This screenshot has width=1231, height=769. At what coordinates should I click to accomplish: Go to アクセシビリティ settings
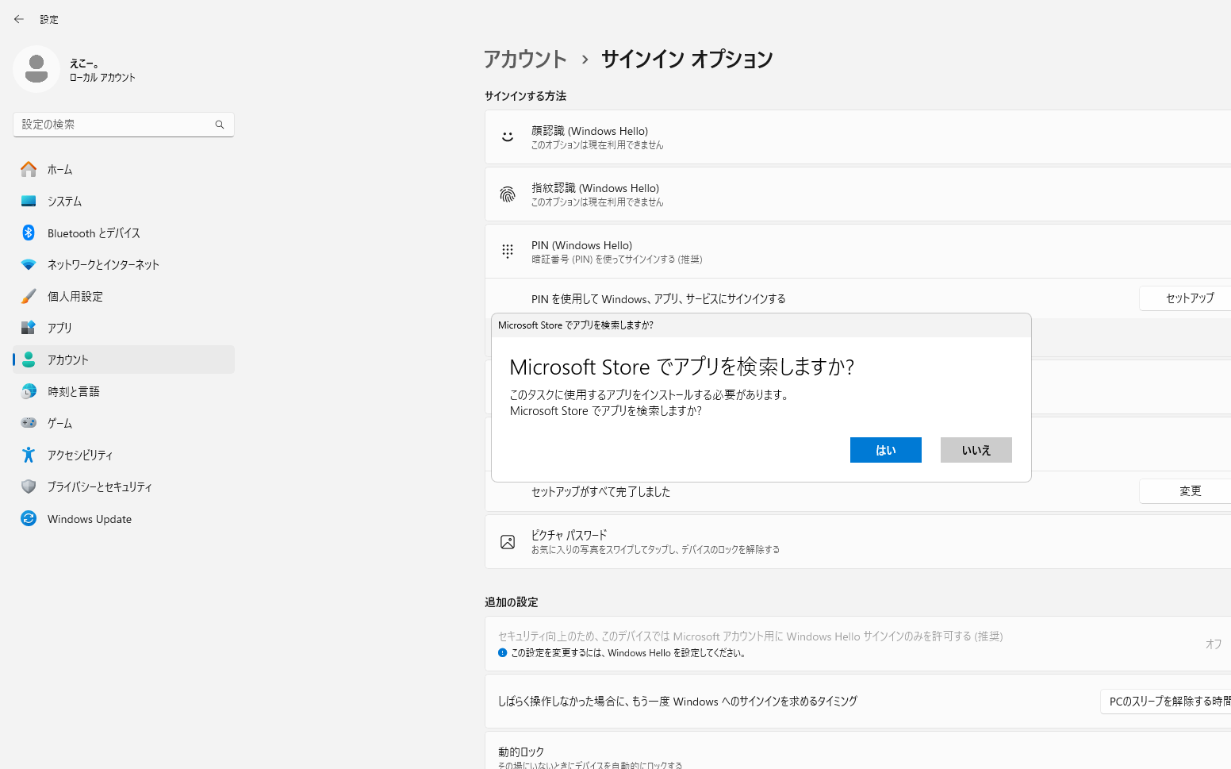click(124, 455)
